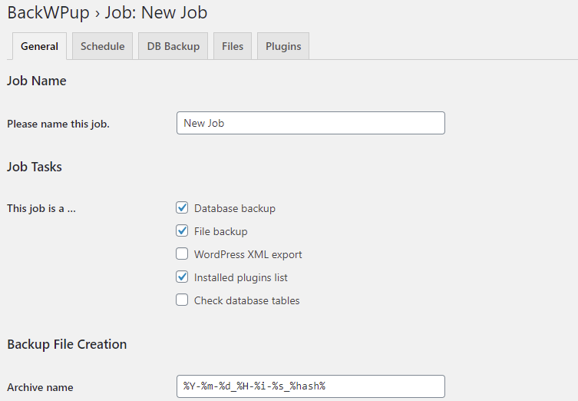Switch to the General tab
578x401 pixels.
pyautogui.click(x=39, y=46)
